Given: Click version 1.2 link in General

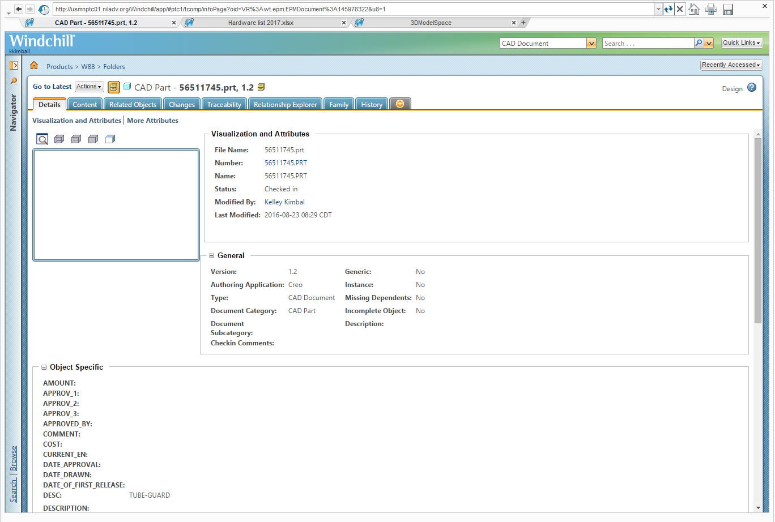Looking at the screenshot, I should tap(293, 272).
